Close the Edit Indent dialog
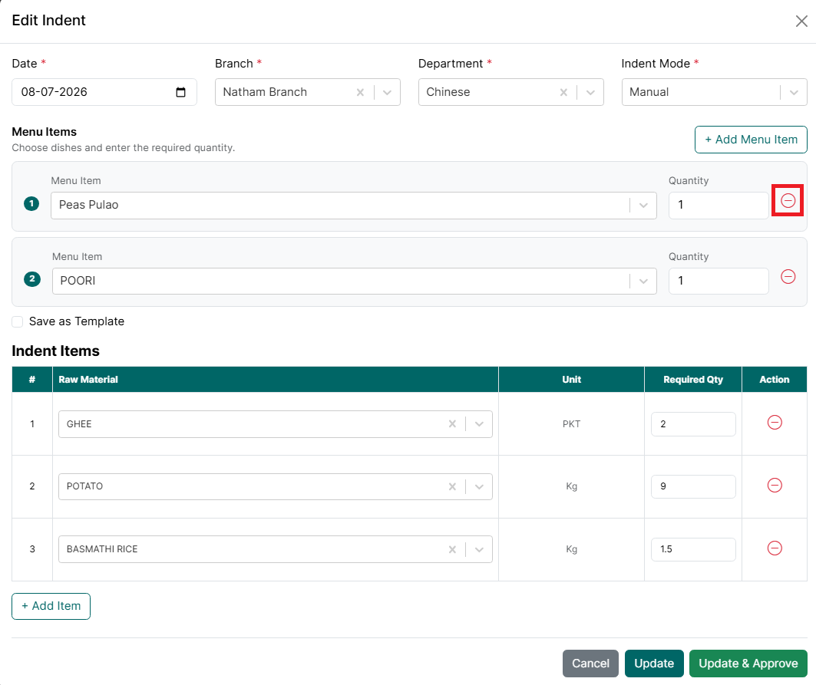The width and height of the screenshot is (816, 685). tap(801, 21)
